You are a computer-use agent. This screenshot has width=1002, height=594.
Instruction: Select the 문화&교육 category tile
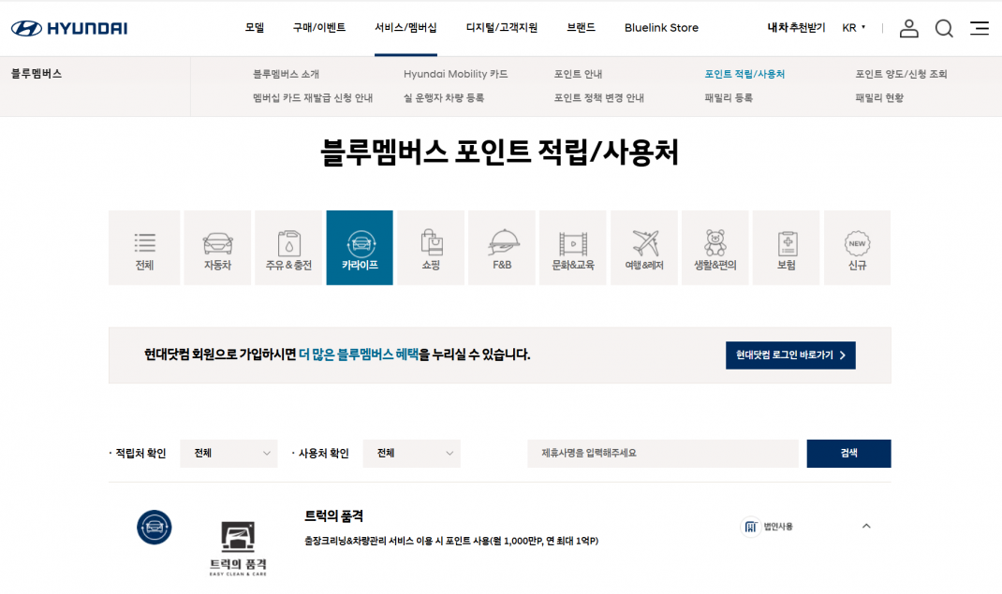point(573,248)
